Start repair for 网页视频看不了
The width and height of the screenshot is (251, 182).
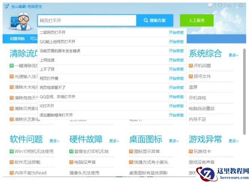176,88
